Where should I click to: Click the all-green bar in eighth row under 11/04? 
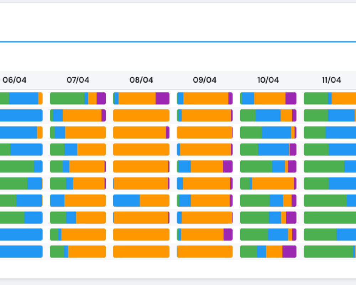tap(330, 217)
